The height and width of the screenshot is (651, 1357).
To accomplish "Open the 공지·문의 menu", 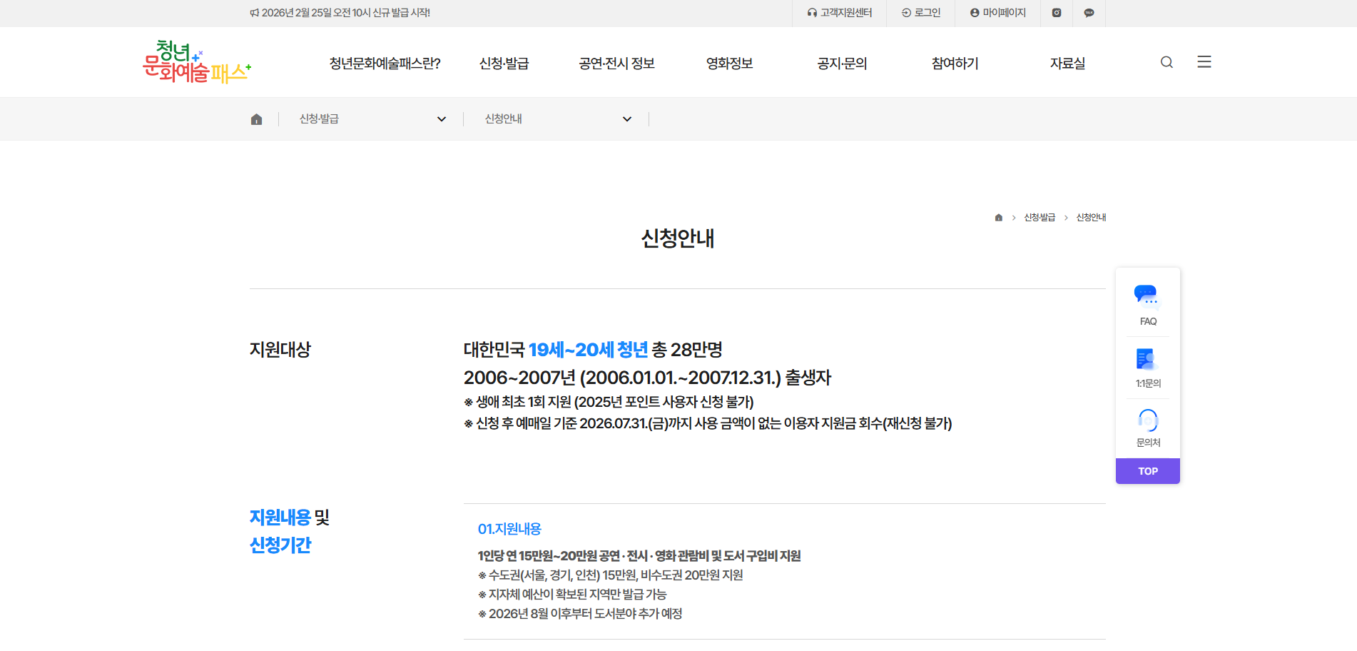I will click(x=842, y=64).
